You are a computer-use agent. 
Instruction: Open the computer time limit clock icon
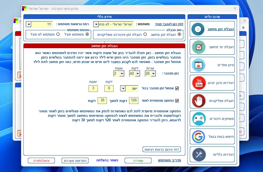pyautogui.click(x=198, y=29)
